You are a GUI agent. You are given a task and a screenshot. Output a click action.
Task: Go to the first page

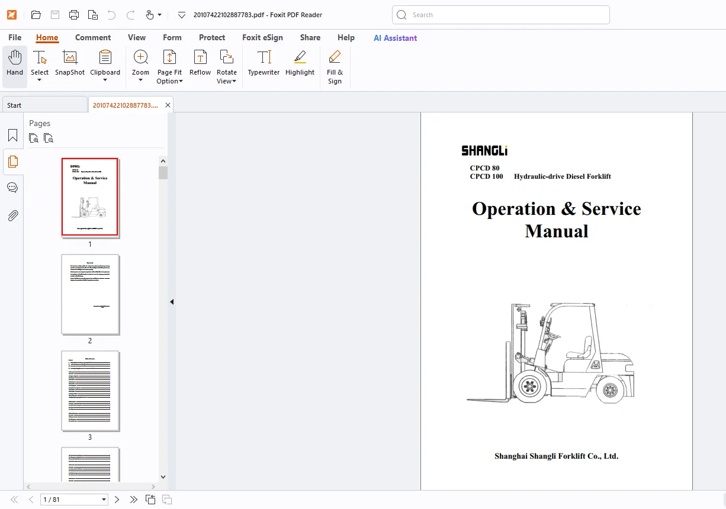pyautogui.click(x=14, y=500)
